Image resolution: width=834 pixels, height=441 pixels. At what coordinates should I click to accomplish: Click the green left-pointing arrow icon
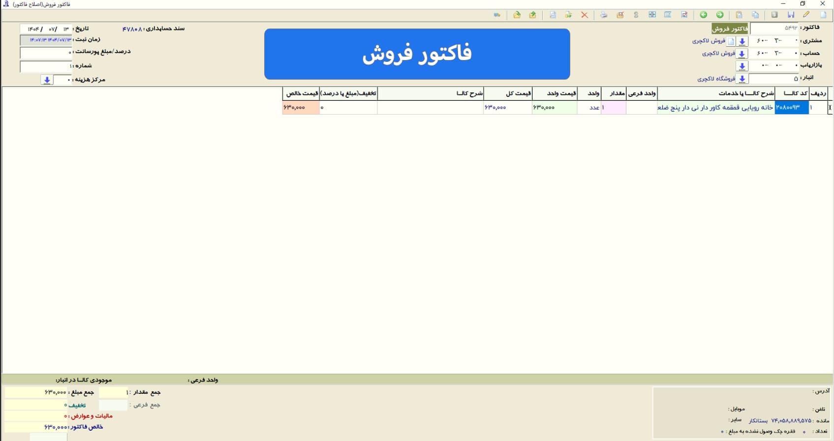coord(704,15)
